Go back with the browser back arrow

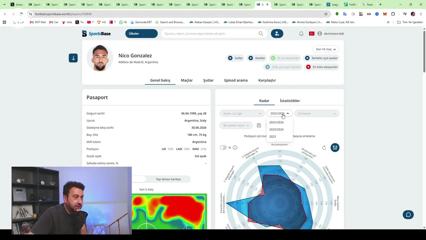point(5,14)
